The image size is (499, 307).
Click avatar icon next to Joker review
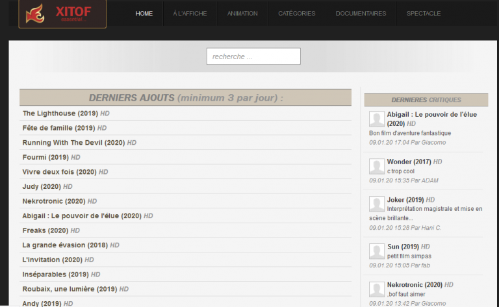tap(376, 204)
